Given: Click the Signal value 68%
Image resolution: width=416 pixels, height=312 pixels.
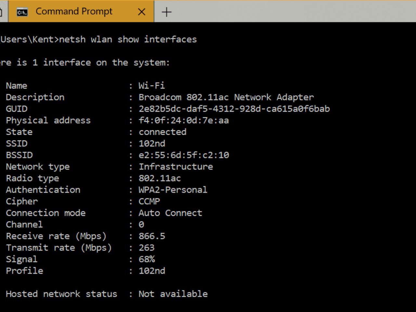Looking at the screenshot, I should coord(147,259).
